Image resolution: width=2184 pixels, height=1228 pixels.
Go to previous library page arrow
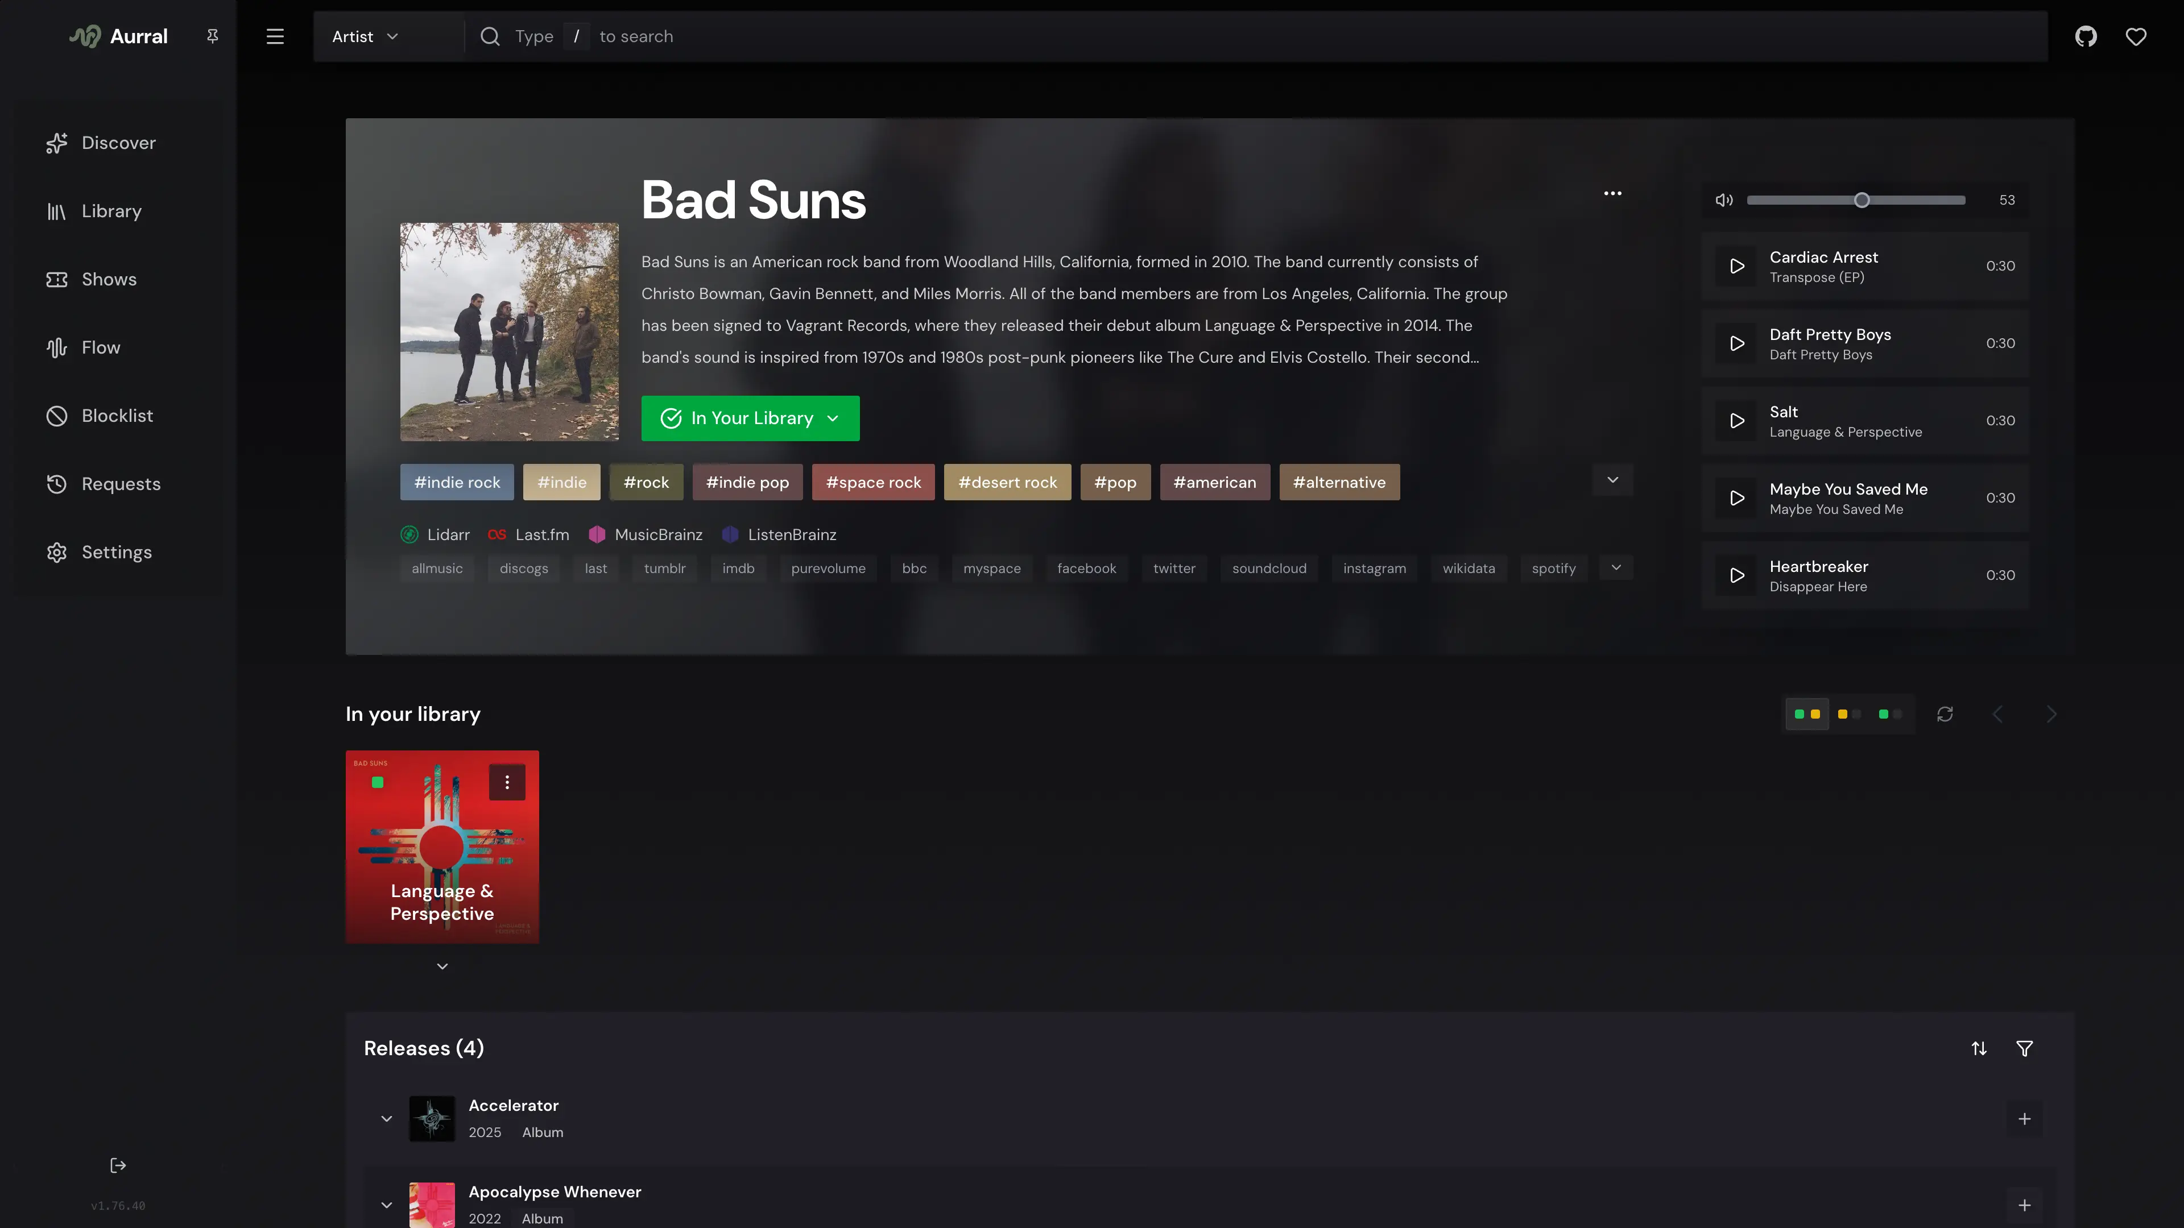pos(1997,715)
